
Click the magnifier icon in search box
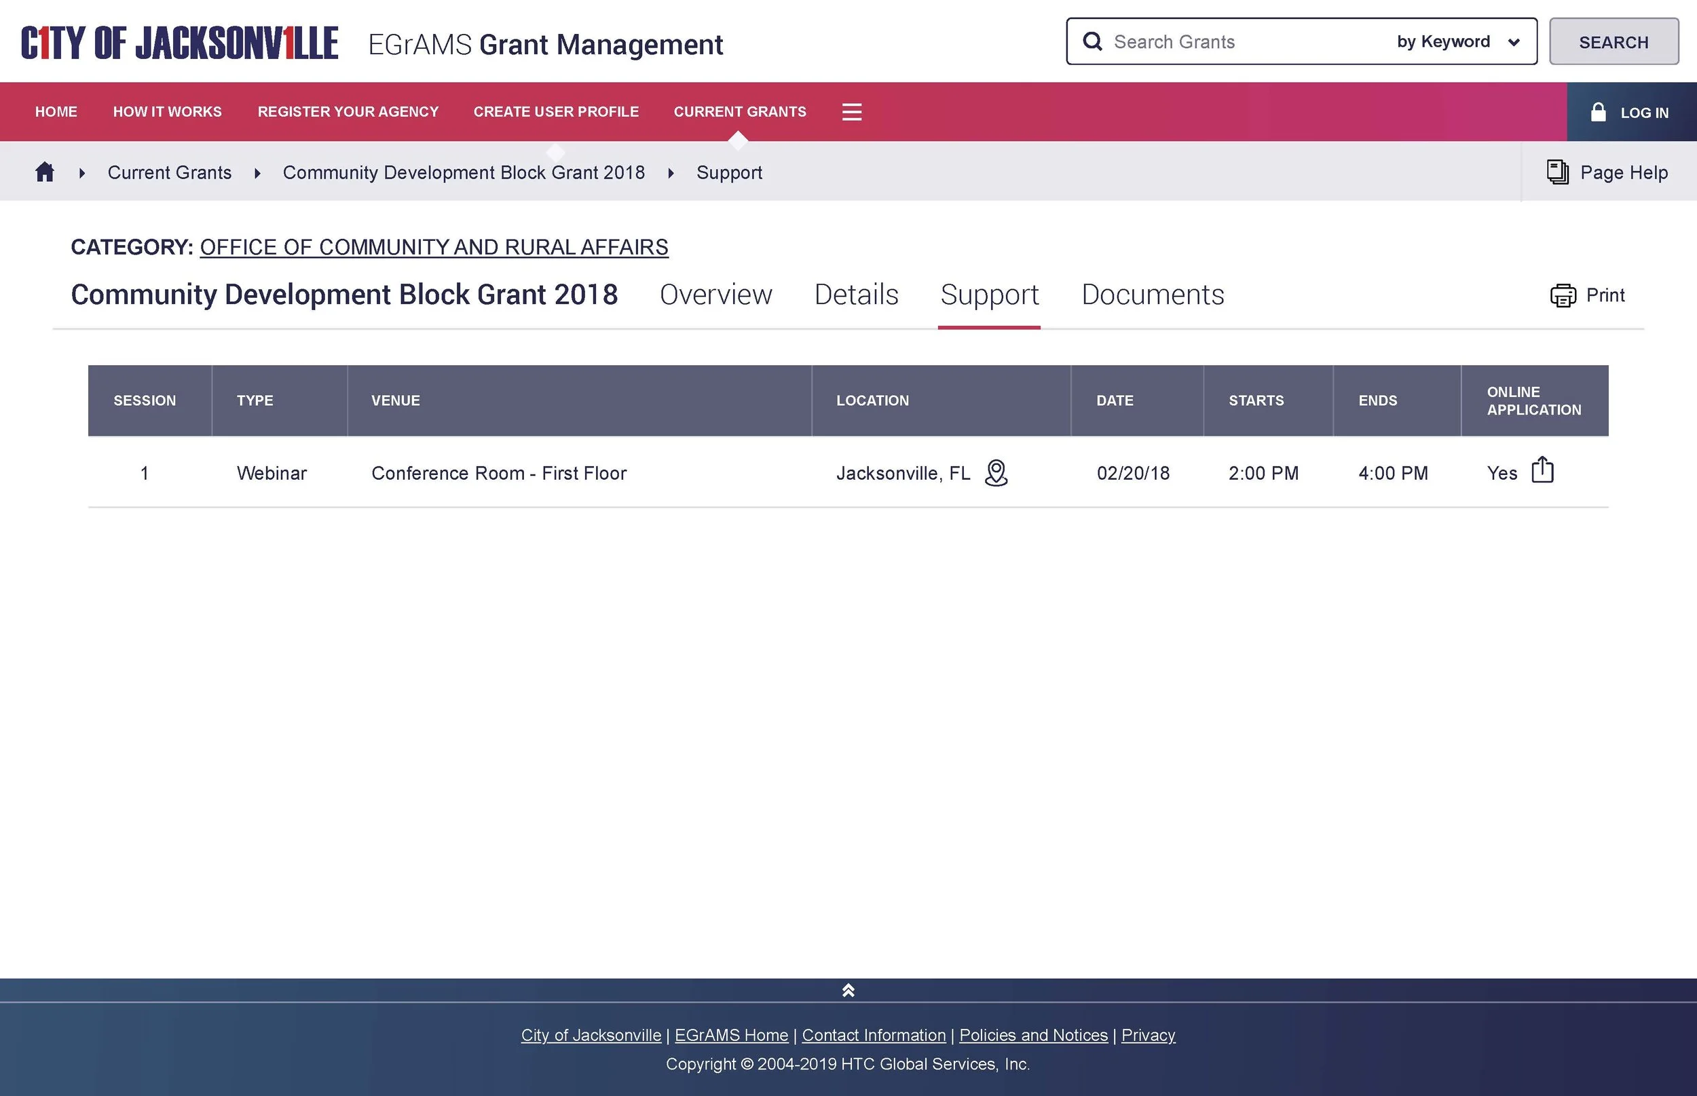pos(1092,41)
